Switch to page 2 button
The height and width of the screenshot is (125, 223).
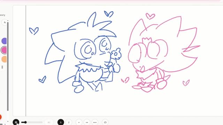[x=69, y=122]
